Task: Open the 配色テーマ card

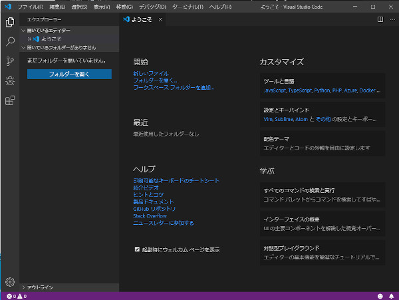Action: (x=322, y=143)
